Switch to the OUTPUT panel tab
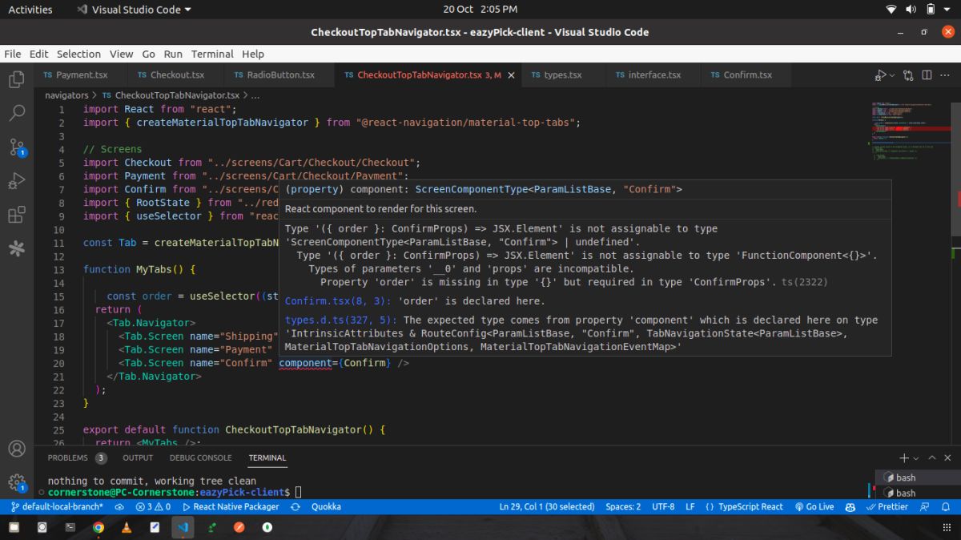The height and width of the screenshot is (540, 961). coord(138,458)
